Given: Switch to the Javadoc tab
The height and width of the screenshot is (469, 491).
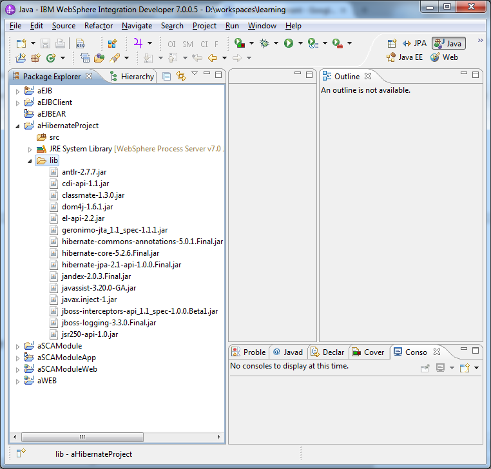Looking at the screenshot, I should coord(288,352).
